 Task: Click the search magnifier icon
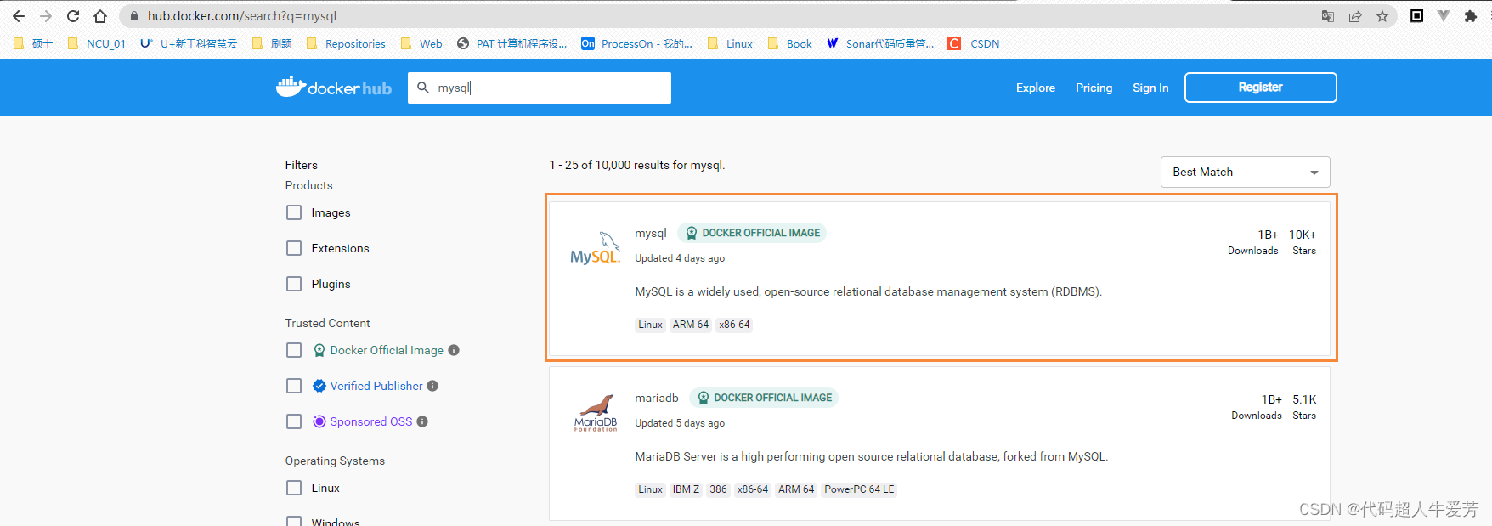423,88
